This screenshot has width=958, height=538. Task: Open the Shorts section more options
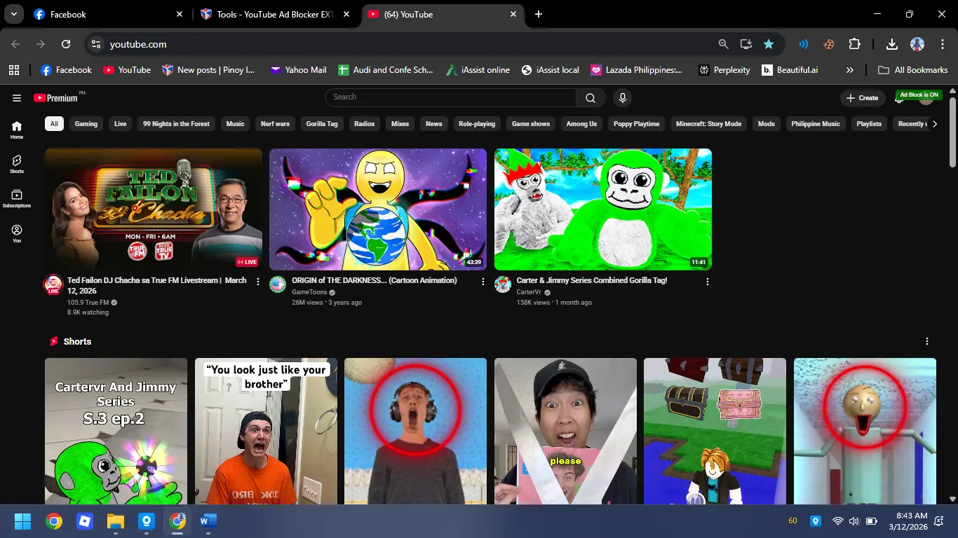pyautogui.click(x=927, y=341)
